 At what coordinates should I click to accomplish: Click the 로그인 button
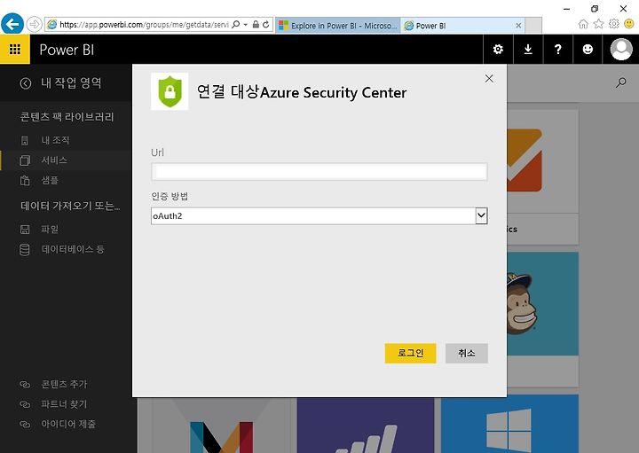point(410,353)
